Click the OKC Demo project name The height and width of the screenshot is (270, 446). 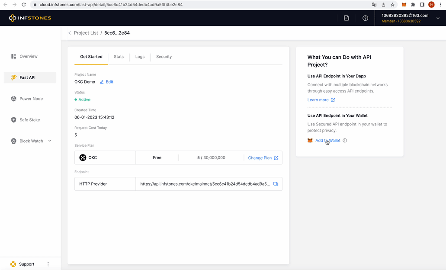tap(85, 82)
